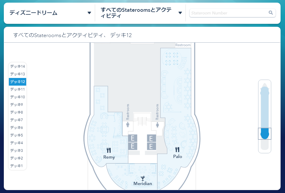Click the upper-right elevator E block
The image size is (285, 193).
tap(151, 138)
